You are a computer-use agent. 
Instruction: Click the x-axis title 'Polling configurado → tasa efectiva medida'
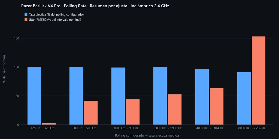click(x=147, y=135)
